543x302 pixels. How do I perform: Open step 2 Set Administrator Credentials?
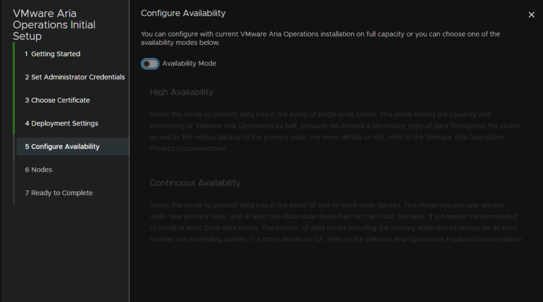75,77
